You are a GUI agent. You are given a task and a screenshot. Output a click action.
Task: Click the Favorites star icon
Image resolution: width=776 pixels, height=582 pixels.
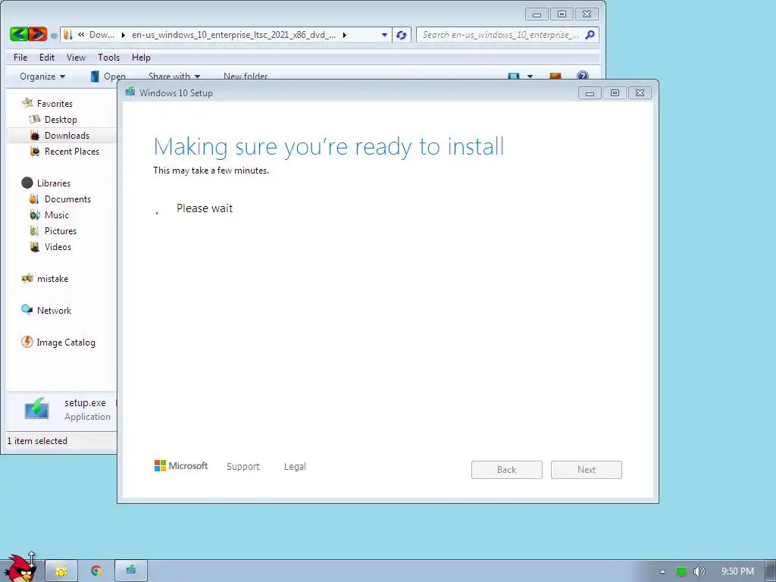[27, 103]
